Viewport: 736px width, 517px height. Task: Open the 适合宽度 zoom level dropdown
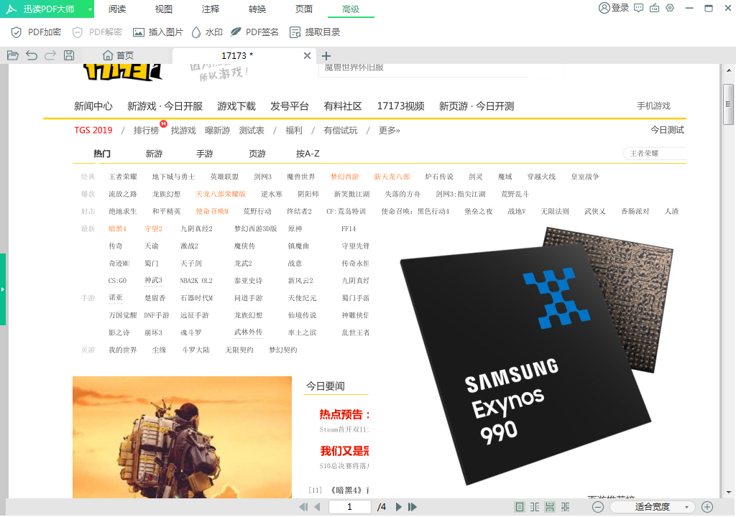click(x=661, y=506)
